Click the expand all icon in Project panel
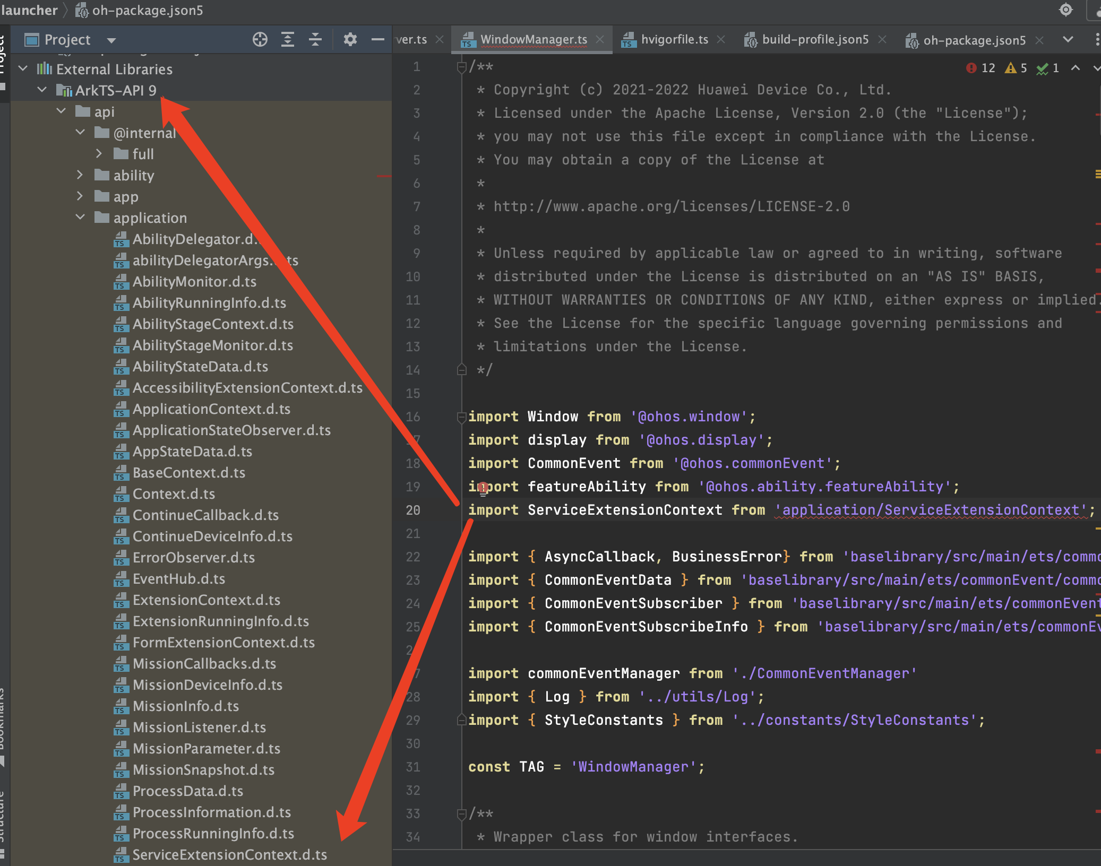This screenshot has width=1101, height=866. point(288,40)
